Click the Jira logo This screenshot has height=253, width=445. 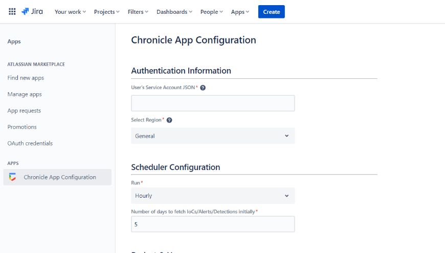32,12
